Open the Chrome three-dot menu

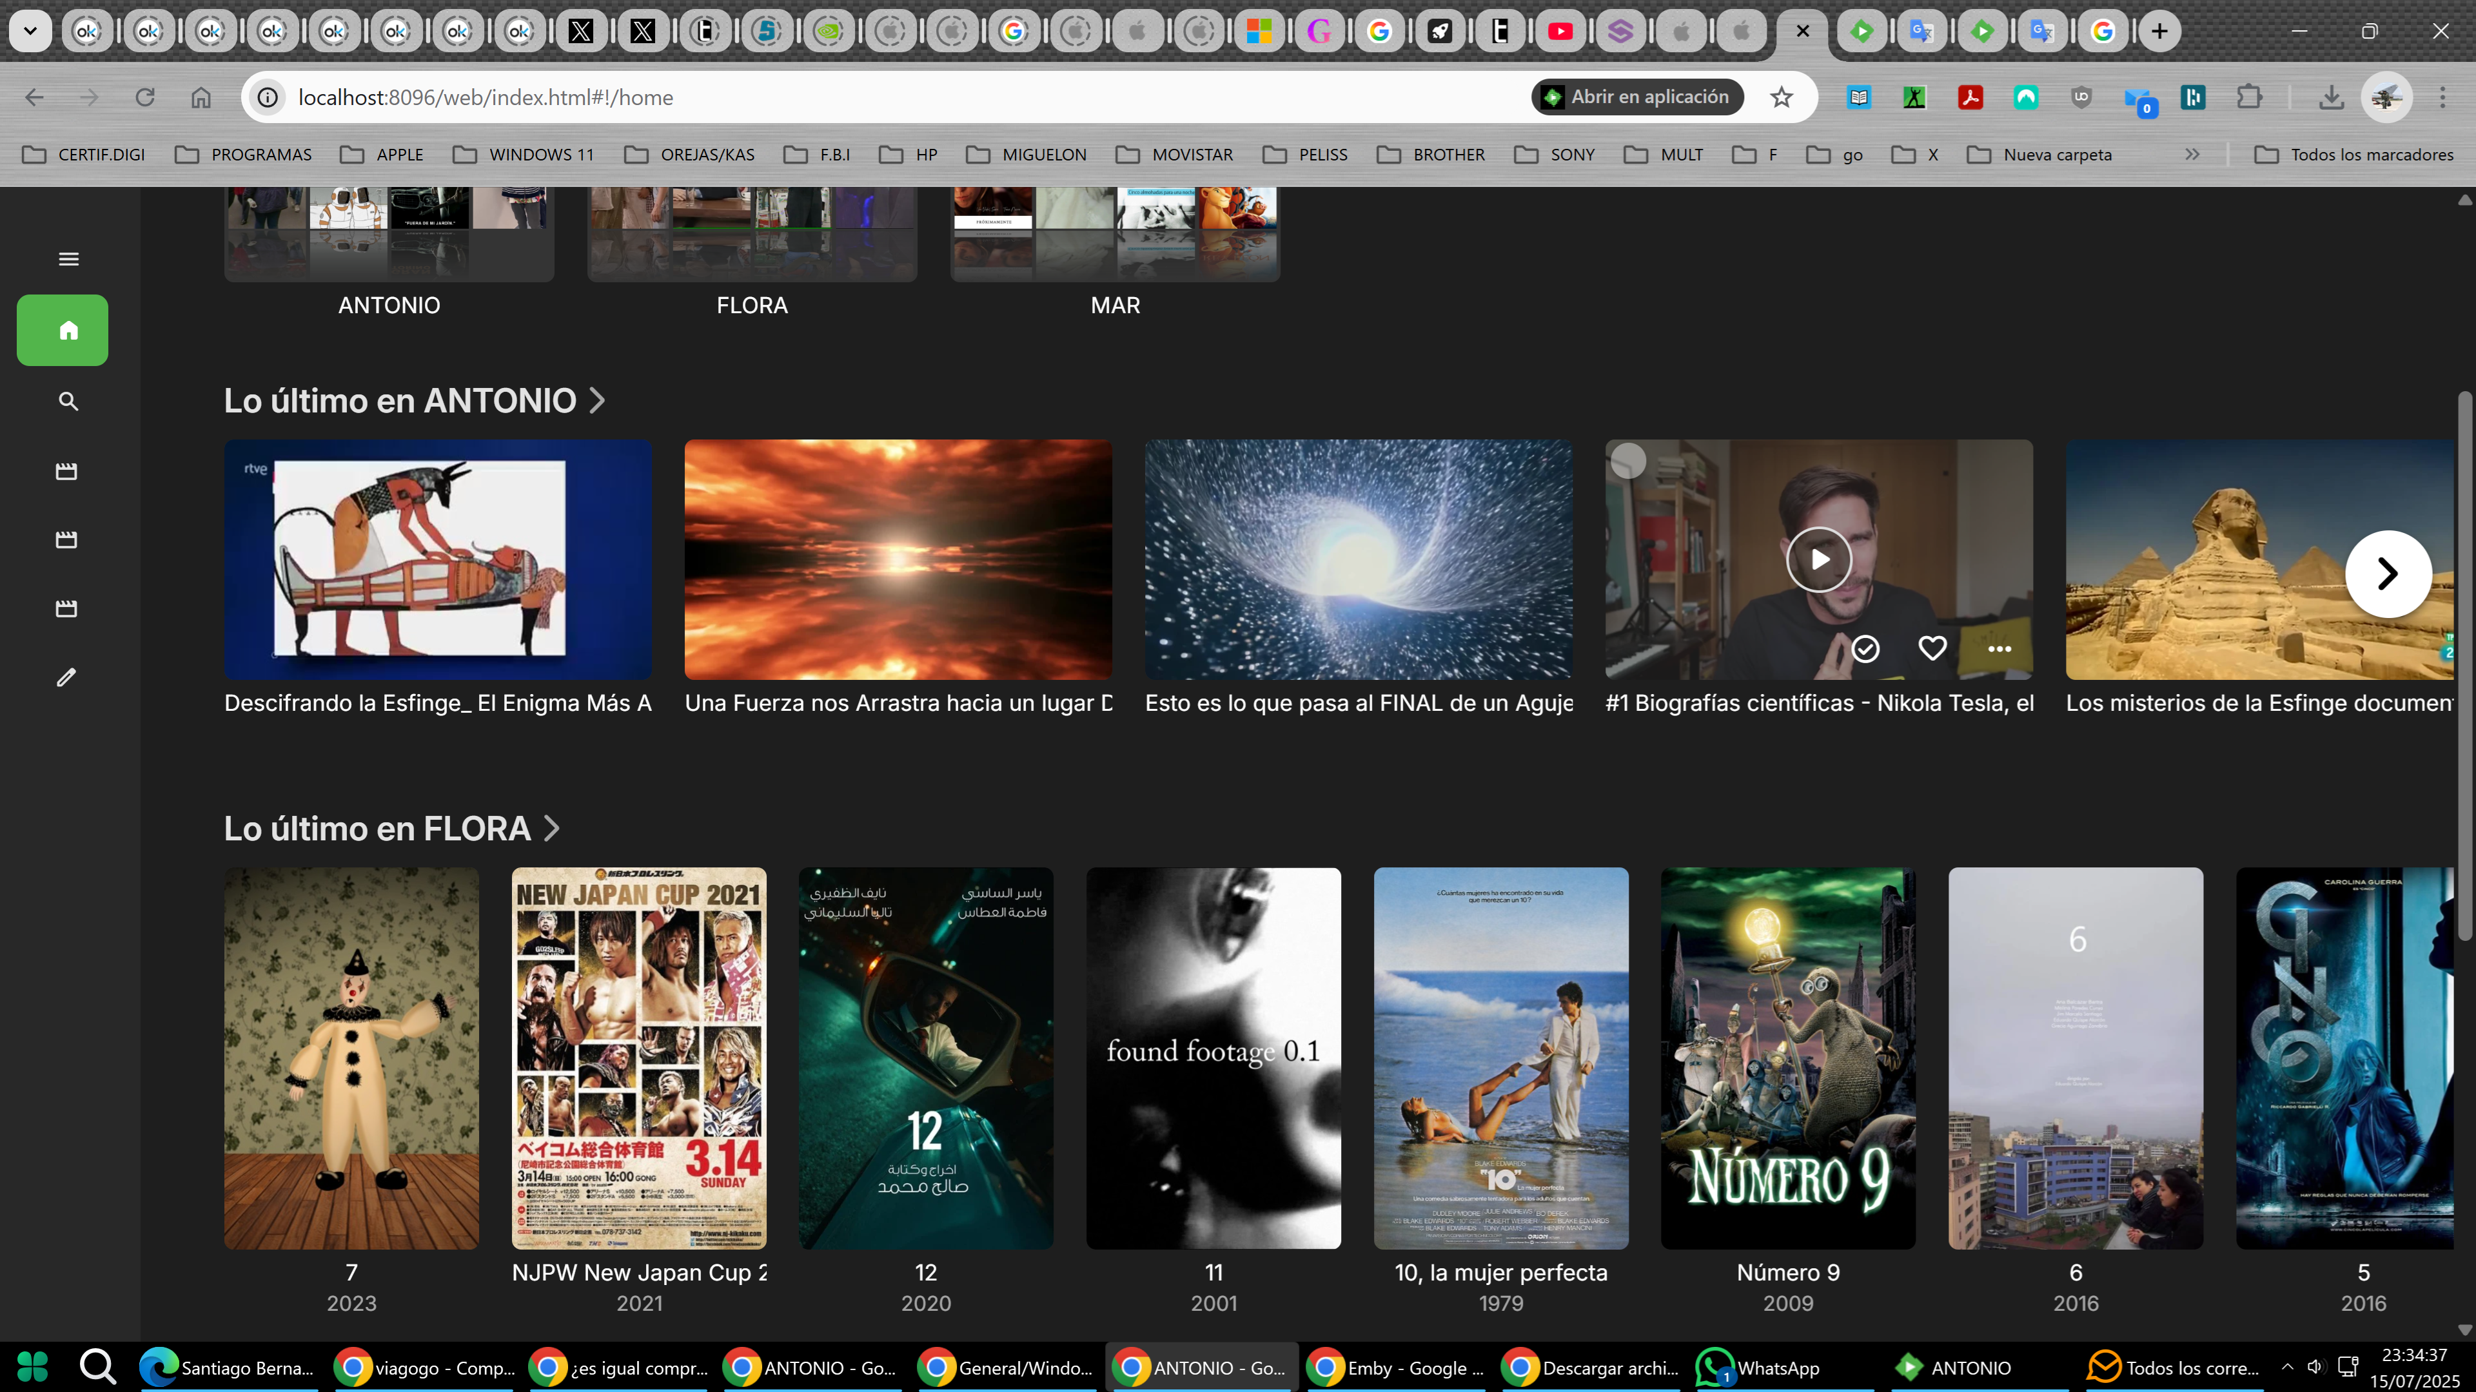pos(2442,97)
